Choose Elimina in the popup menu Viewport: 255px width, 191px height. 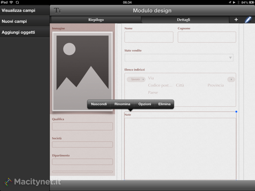click(164, 104)
